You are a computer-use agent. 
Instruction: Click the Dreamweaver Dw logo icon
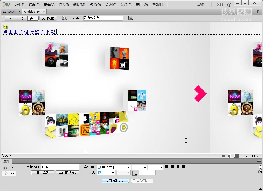[6, 4]
